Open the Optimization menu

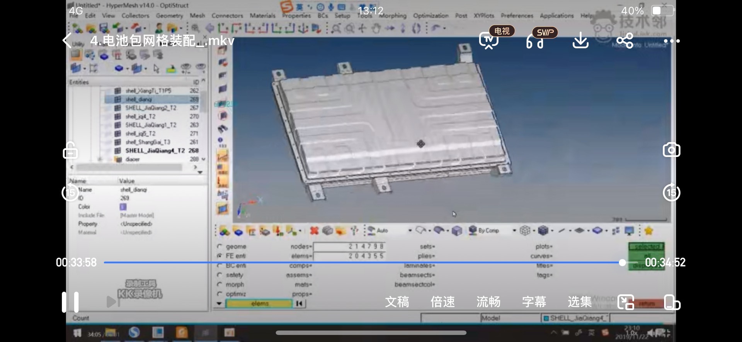point(431,15)
